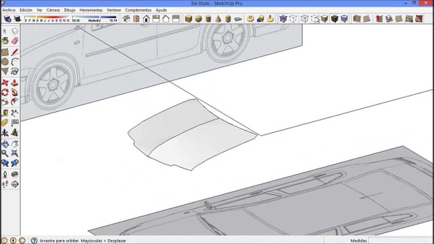
Task: Open the Herramientas menu
Action: coord(91,10)
